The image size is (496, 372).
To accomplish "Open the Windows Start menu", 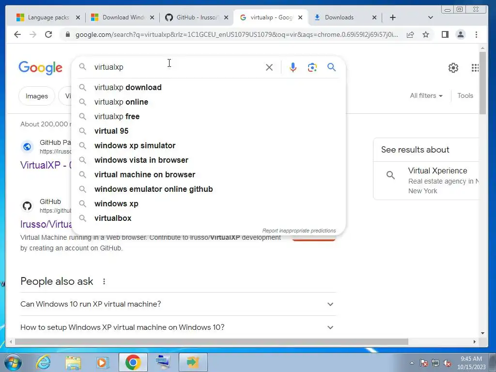I will 13,362.
